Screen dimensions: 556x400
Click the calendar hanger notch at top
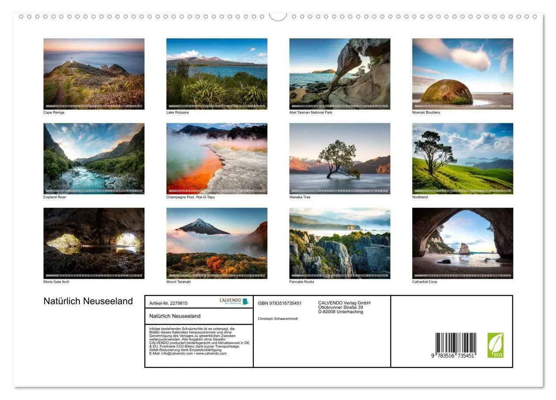coord(278,17)
